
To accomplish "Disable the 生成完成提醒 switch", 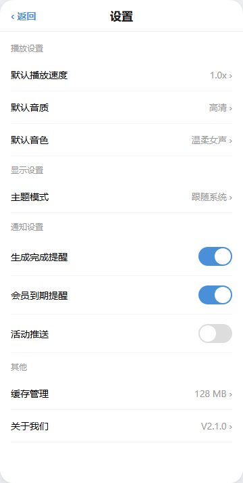I will coord(215,256).
